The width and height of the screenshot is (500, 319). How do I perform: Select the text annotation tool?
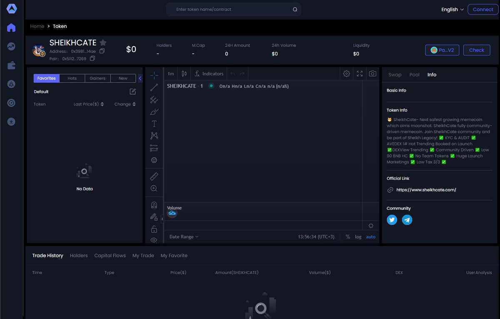(154, 123)
